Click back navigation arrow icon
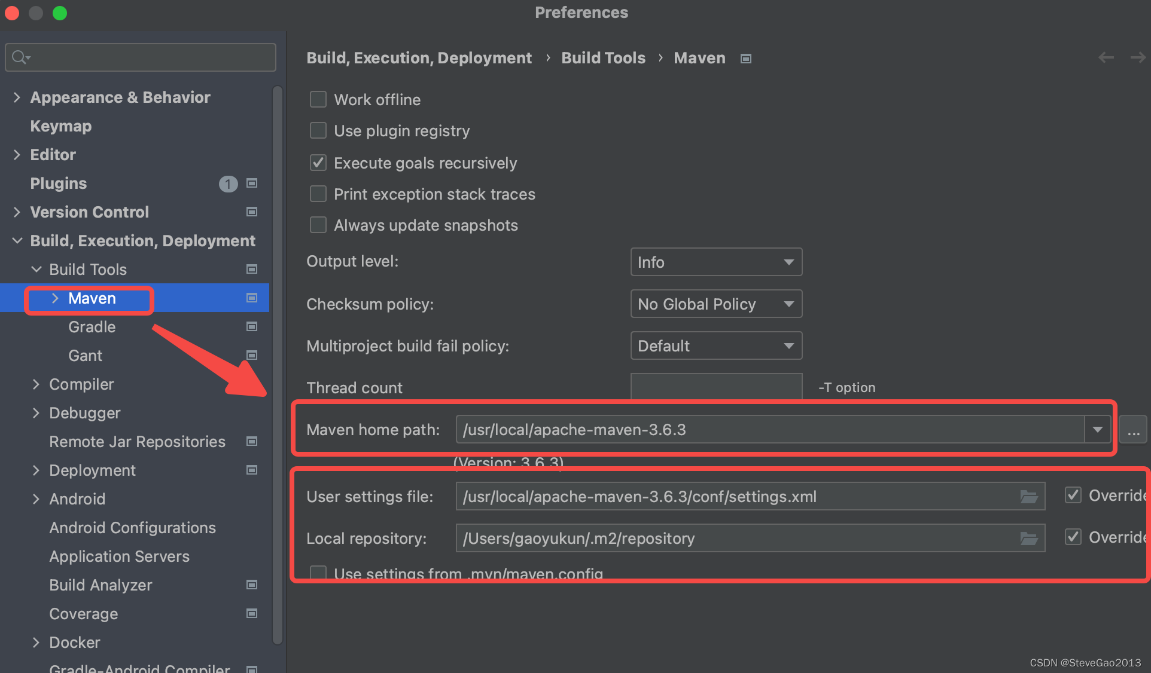The height and width of the screenshot is (673, 1151). [1106, 58]
